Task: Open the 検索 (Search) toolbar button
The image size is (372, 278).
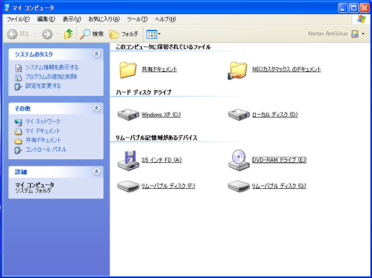Action: click(92, 34)
